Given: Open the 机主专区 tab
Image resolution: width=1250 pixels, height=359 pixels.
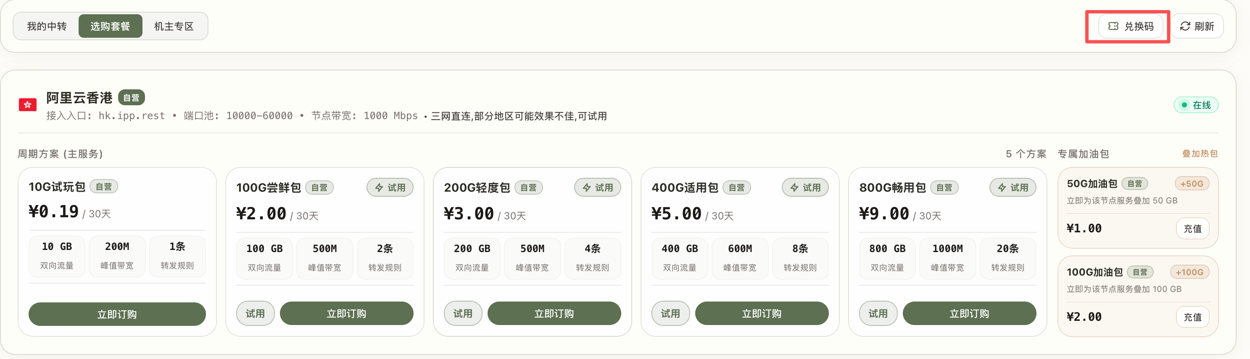Looking at the screenshot, I should [174, 26].
